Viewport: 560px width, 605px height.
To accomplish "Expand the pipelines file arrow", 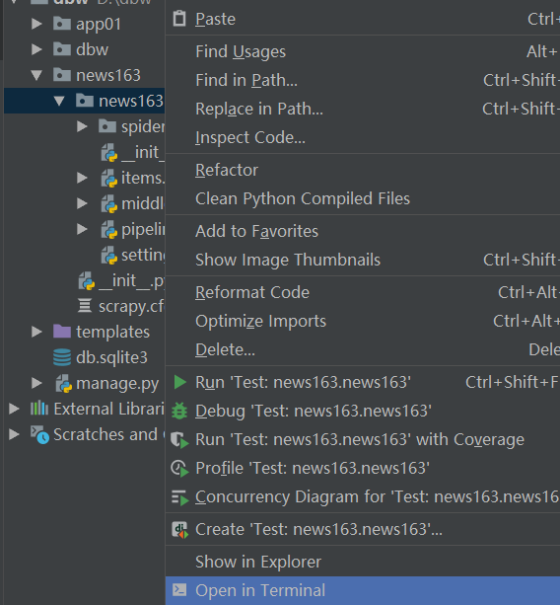I will coord(82,230).
